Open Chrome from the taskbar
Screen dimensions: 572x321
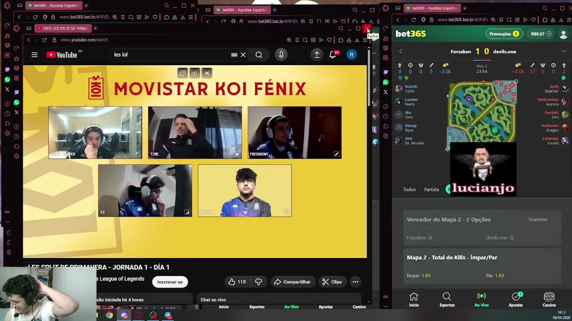click(109, 316)
